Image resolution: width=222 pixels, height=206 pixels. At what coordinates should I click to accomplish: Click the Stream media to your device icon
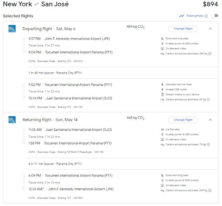click(x=162, y=95)
